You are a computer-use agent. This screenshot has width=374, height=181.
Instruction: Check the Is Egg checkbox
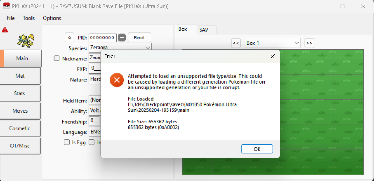[x=67, y=142]
